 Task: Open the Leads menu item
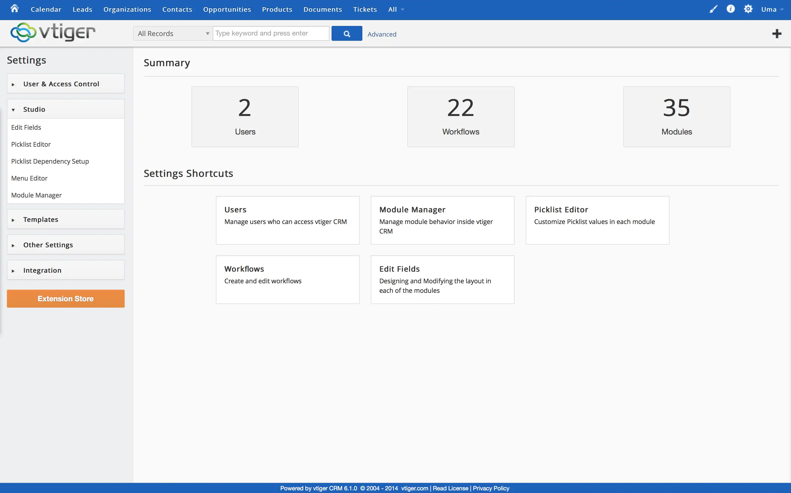pos(82,9)
